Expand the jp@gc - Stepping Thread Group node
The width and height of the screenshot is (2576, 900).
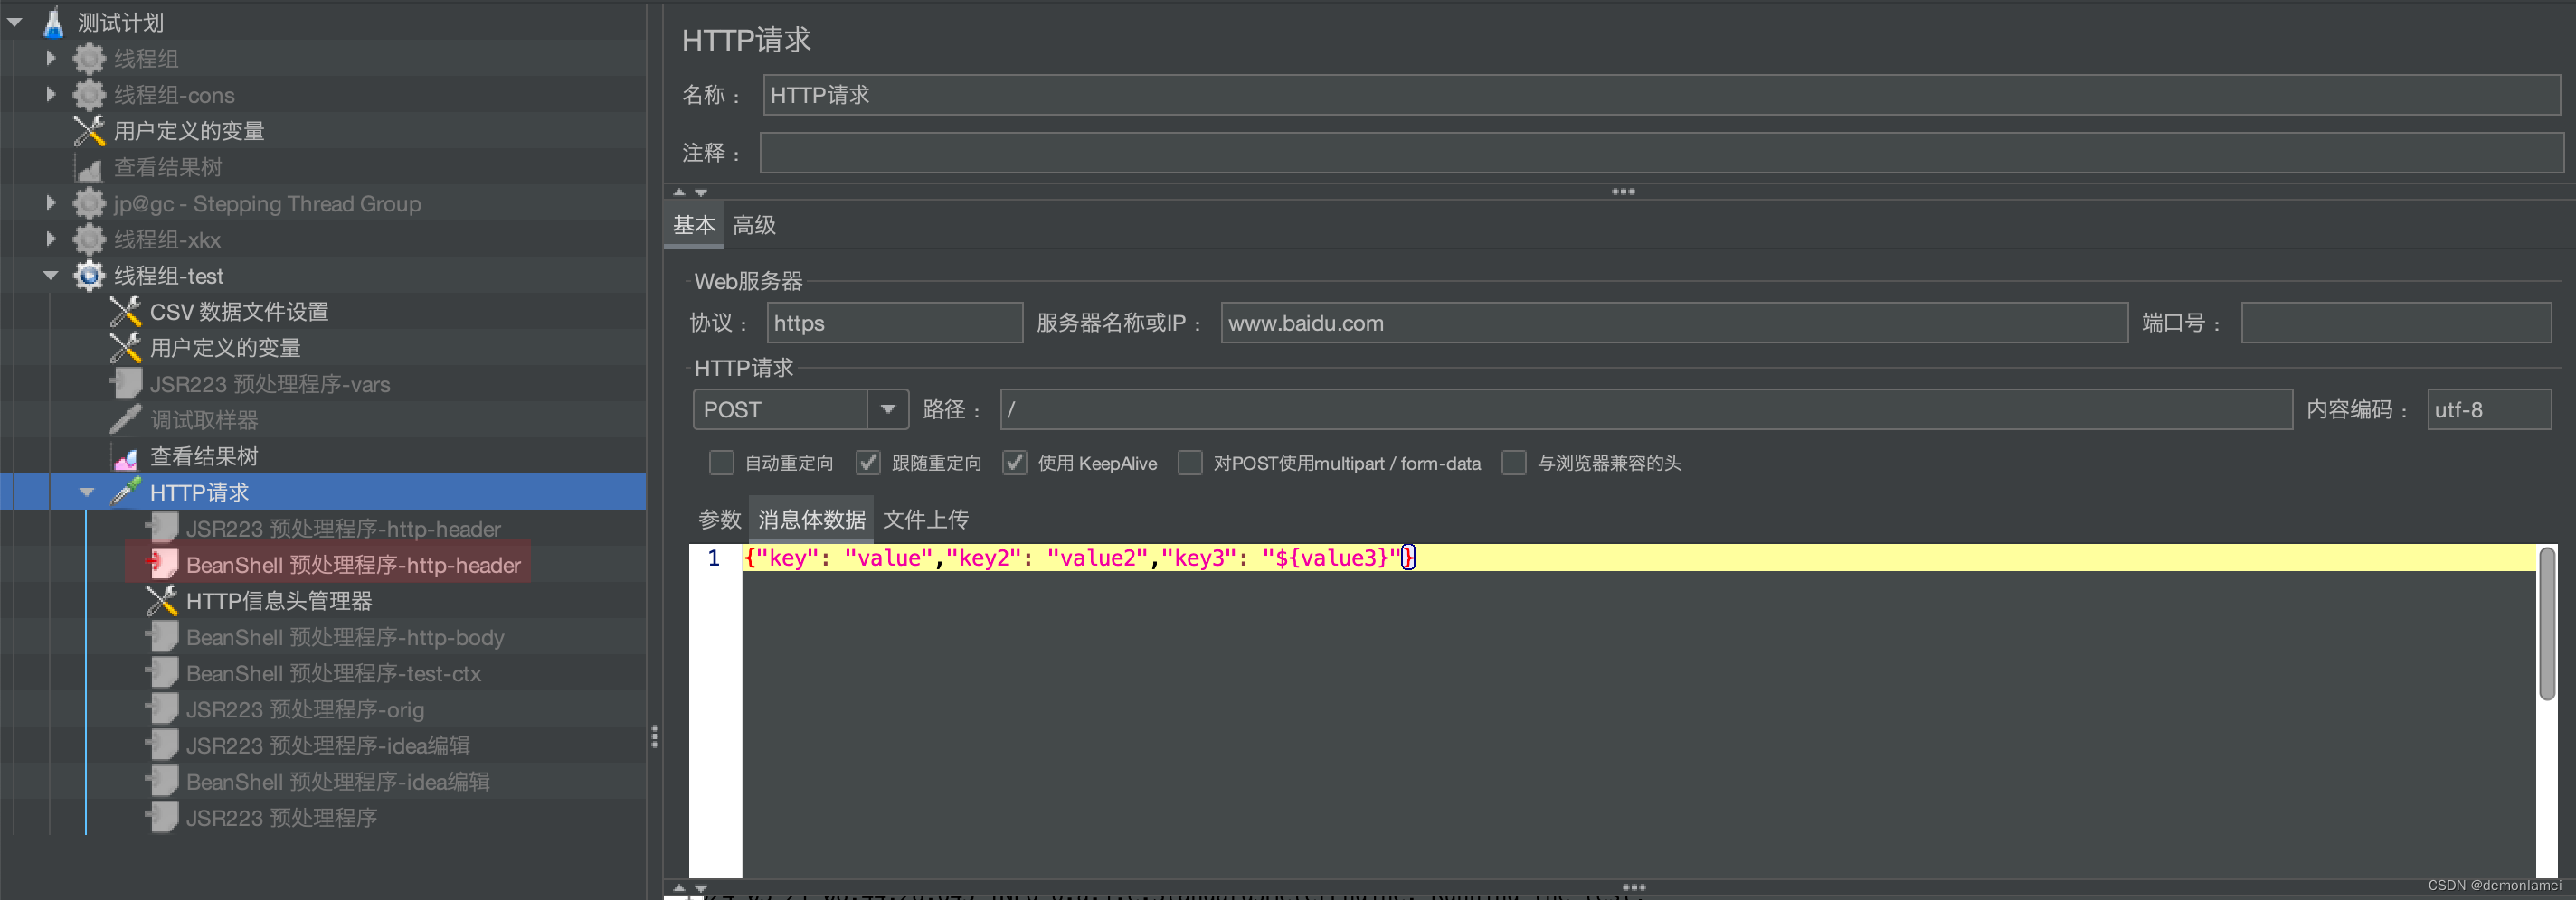(x=51, y=202)
